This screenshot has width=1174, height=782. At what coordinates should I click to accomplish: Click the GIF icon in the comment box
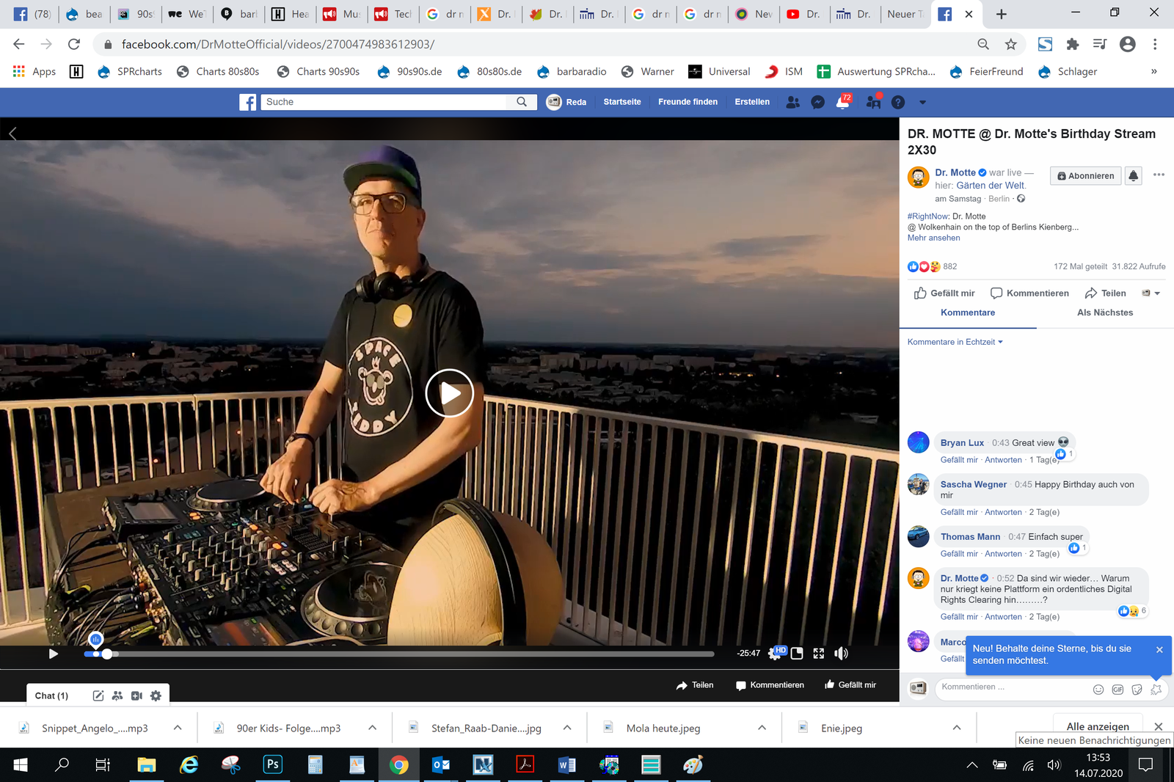(x=1118, y=689)
